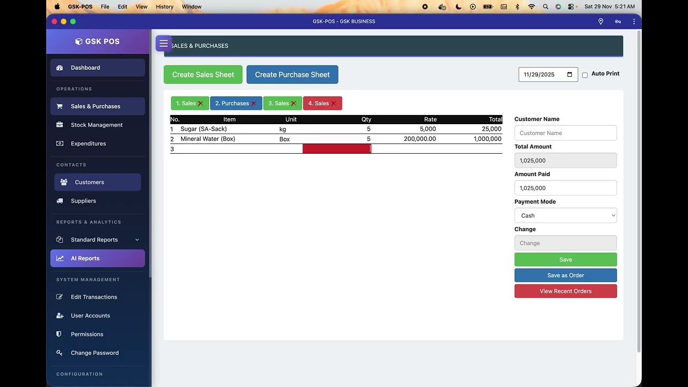Viewport: 688px width, 387px height.
Task: Open the Apple menu
Action: (57, 6)
